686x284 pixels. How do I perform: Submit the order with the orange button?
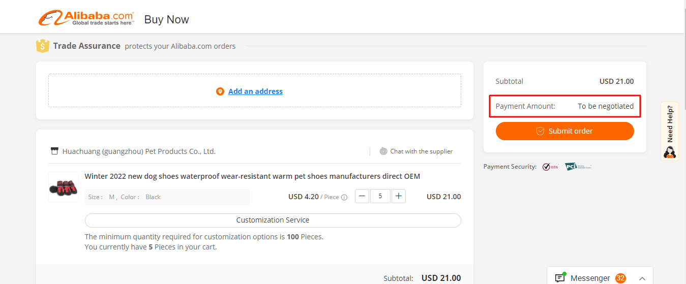point(565,131)
